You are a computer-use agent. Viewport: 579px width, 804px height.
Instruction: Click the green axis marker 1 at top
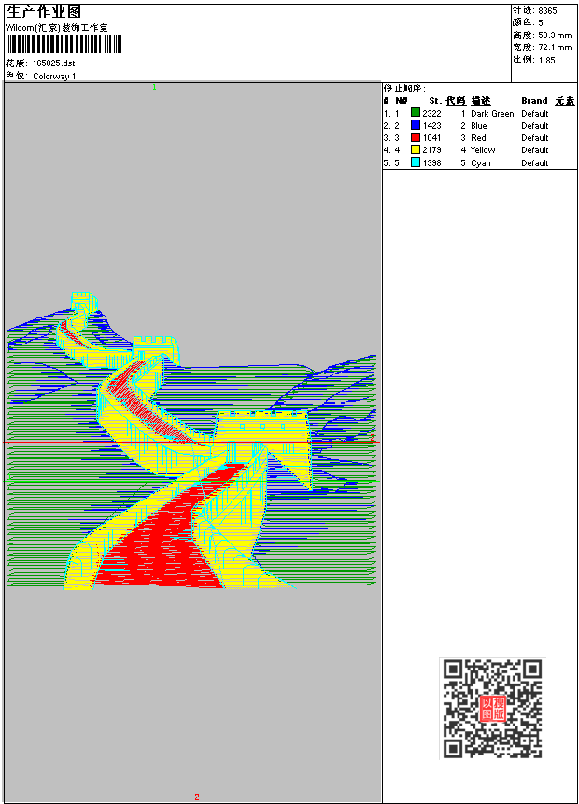pos(154,87)
